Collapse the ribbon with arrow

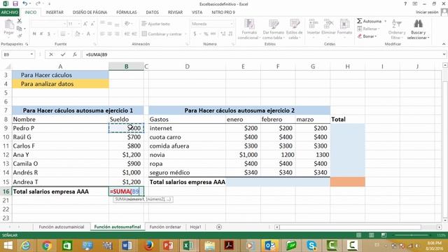(443, 44)
